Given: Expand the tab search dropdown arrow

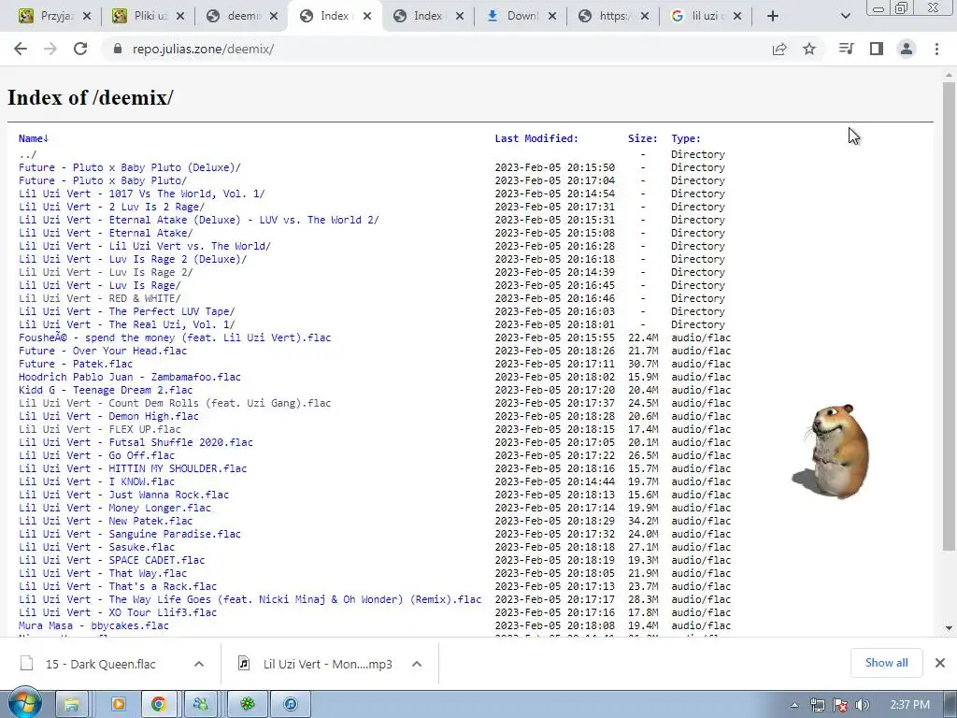Looking at the screenshot, I should 845,17.
